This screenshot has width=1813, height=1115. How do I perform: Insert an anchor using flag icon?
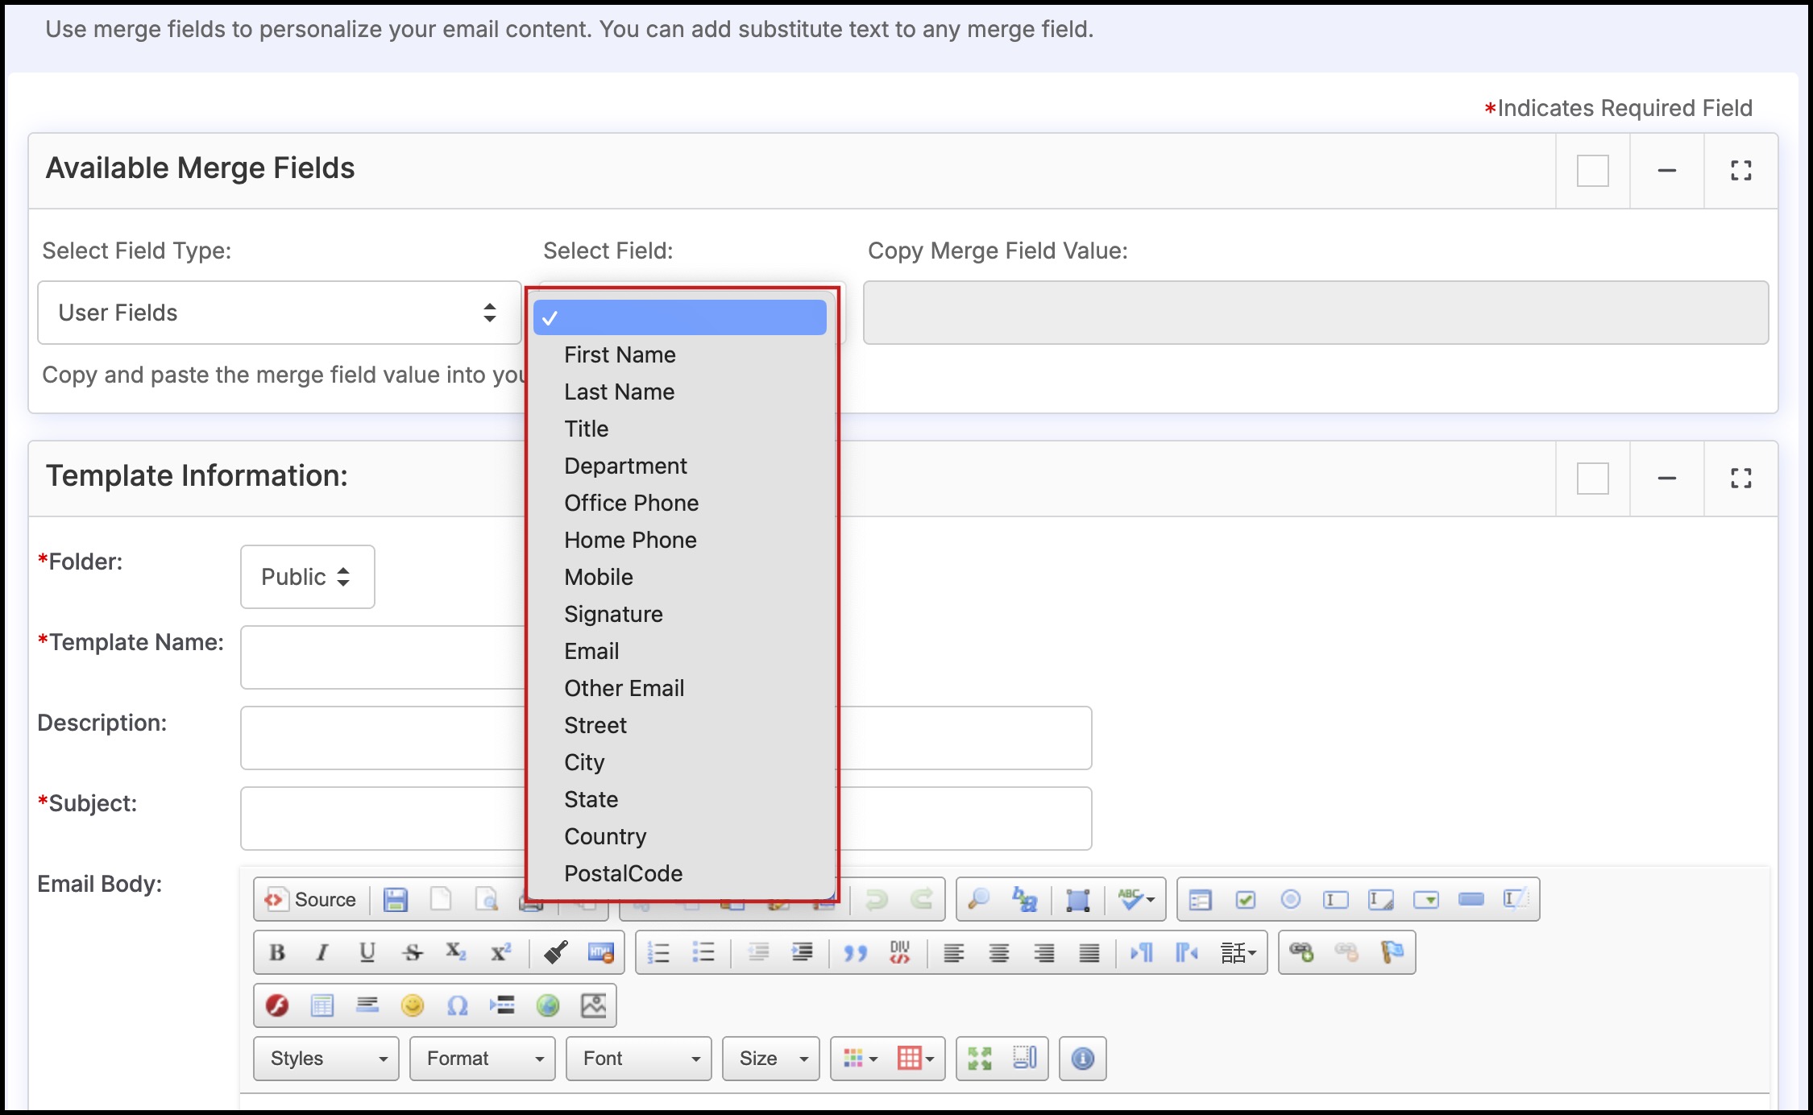[x=1392, y=952]
